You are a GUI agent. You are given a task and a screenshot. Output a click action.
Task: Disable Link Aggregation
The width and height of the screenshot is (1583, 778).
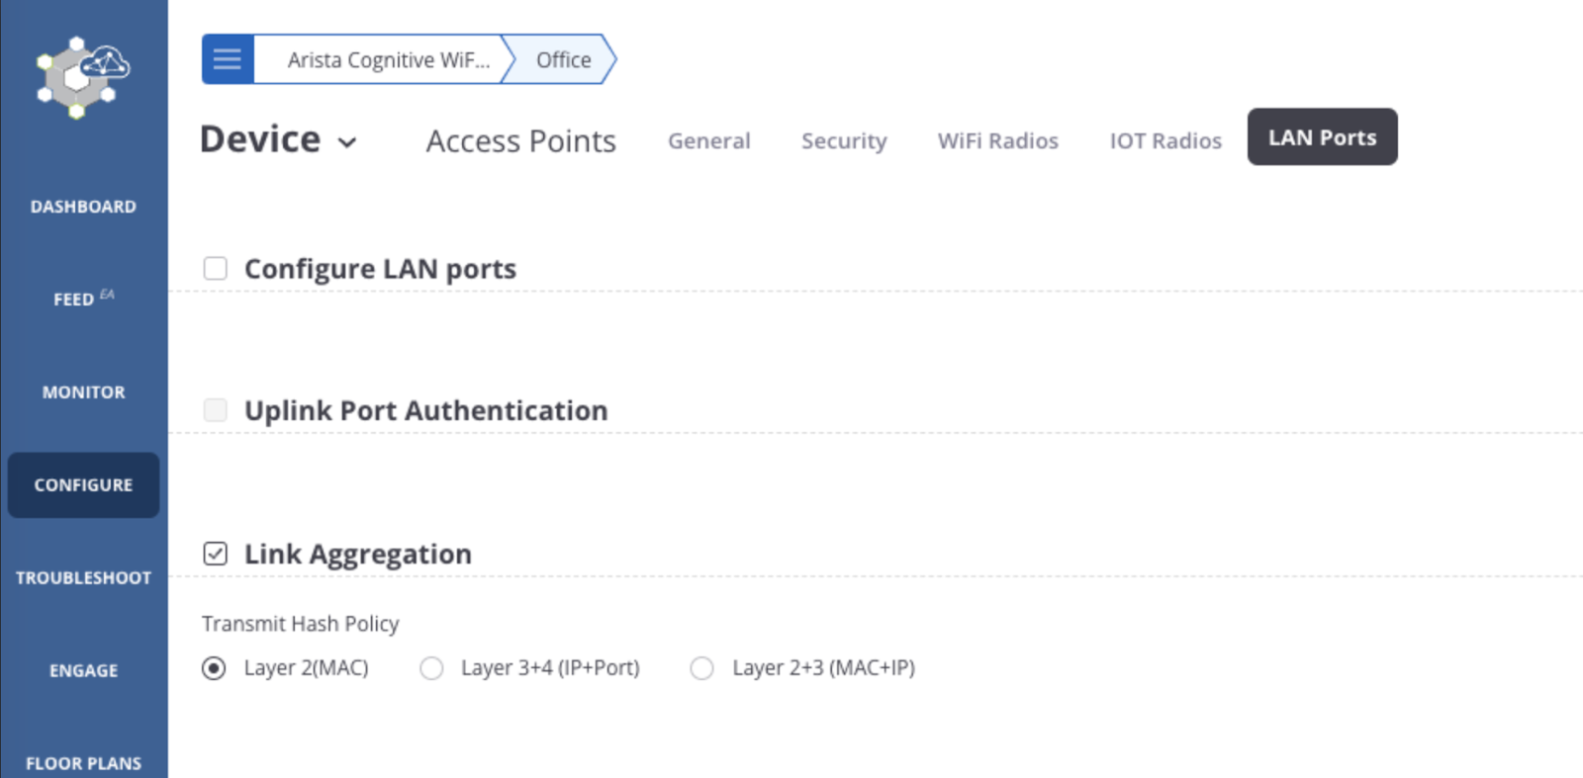[215, 554]
